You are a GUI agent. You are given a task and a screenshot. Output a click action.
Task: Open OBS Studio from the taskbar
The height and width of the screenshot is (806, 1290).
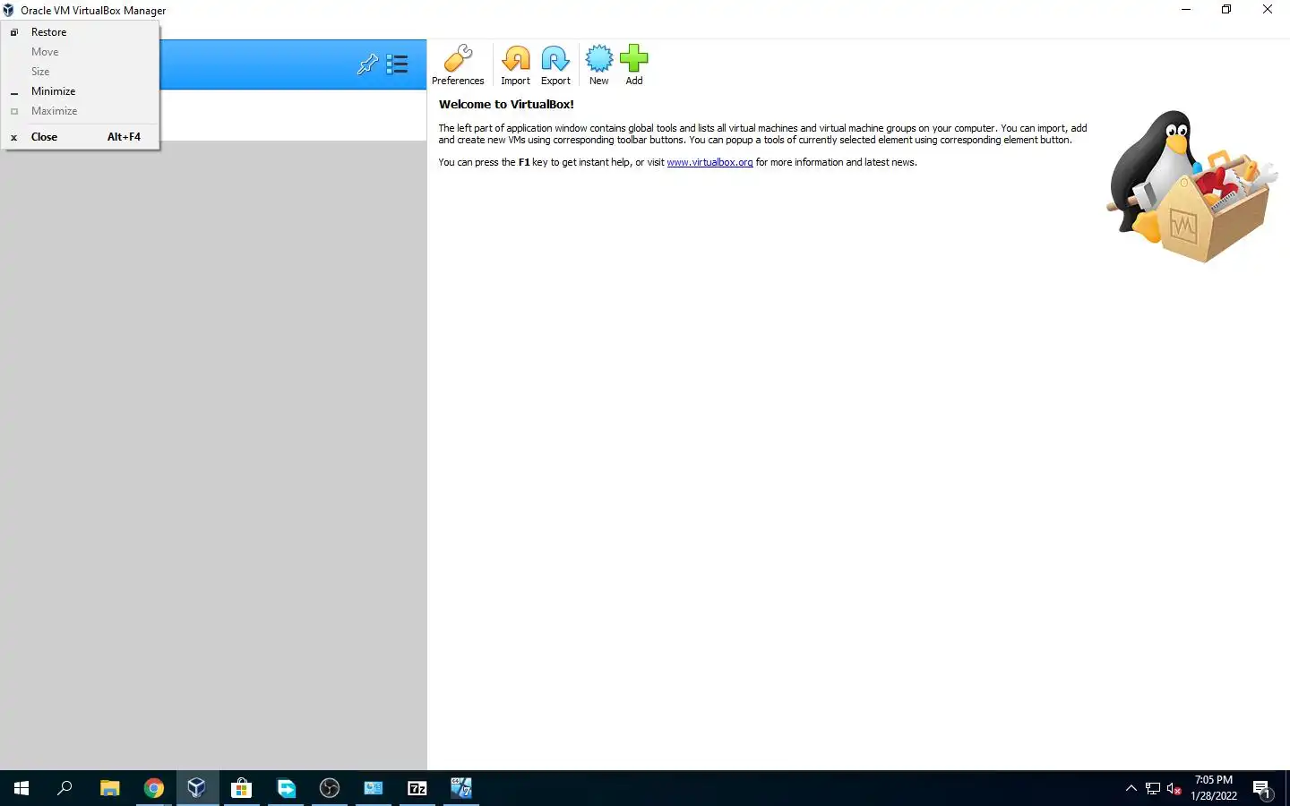point(330,788)
